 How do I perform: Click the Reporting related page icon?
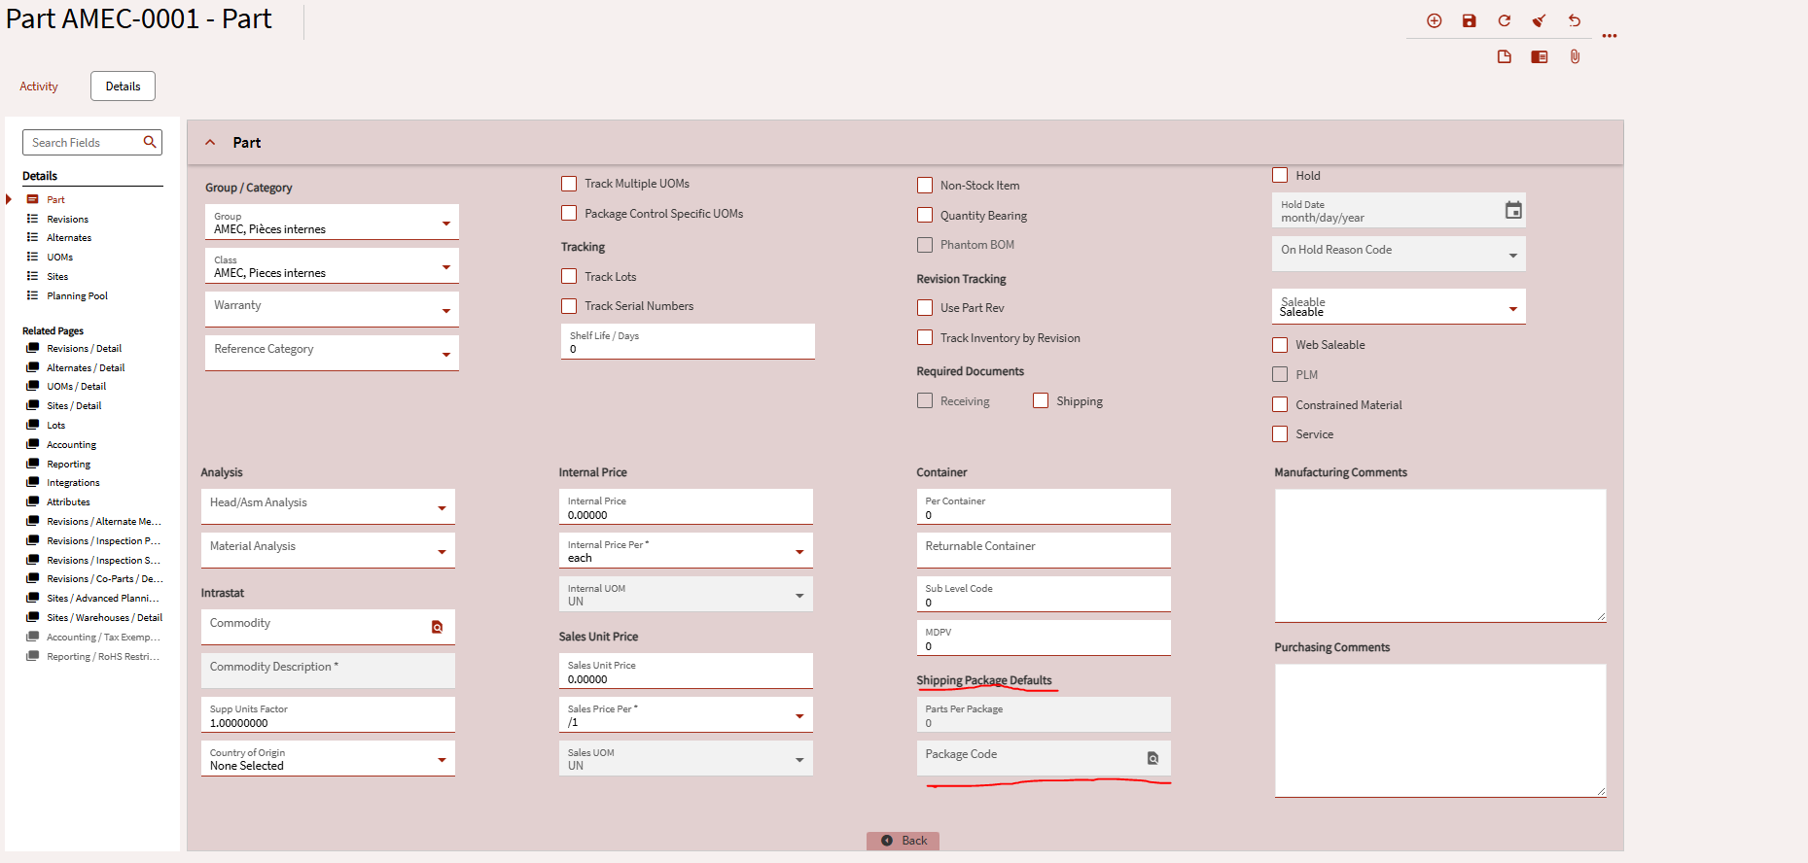[x=33, y=464]
